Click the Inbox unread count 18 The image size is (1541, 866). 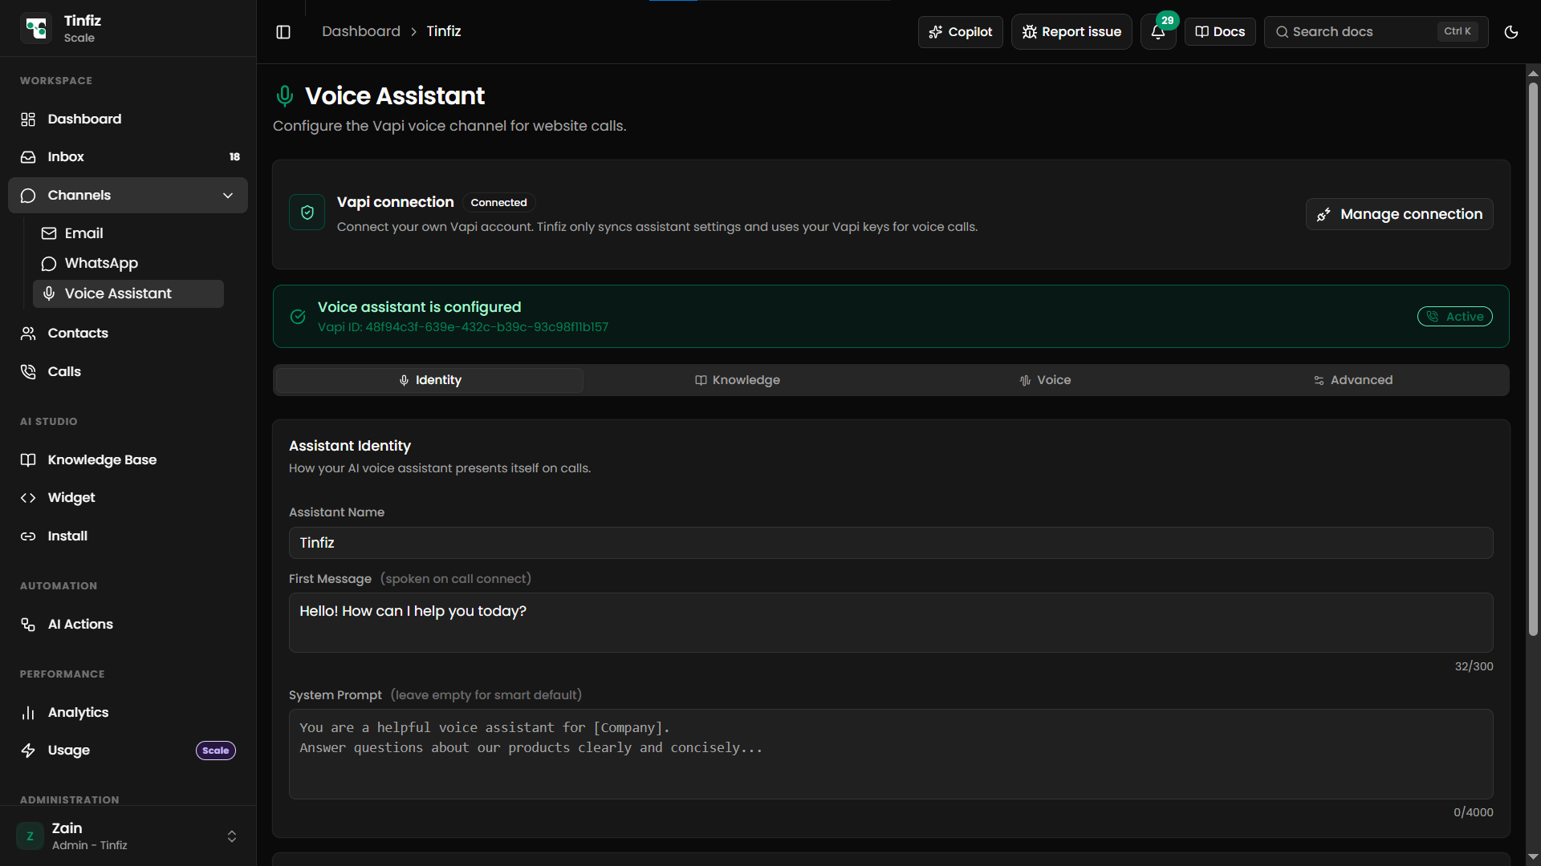[x=234, y=157]
